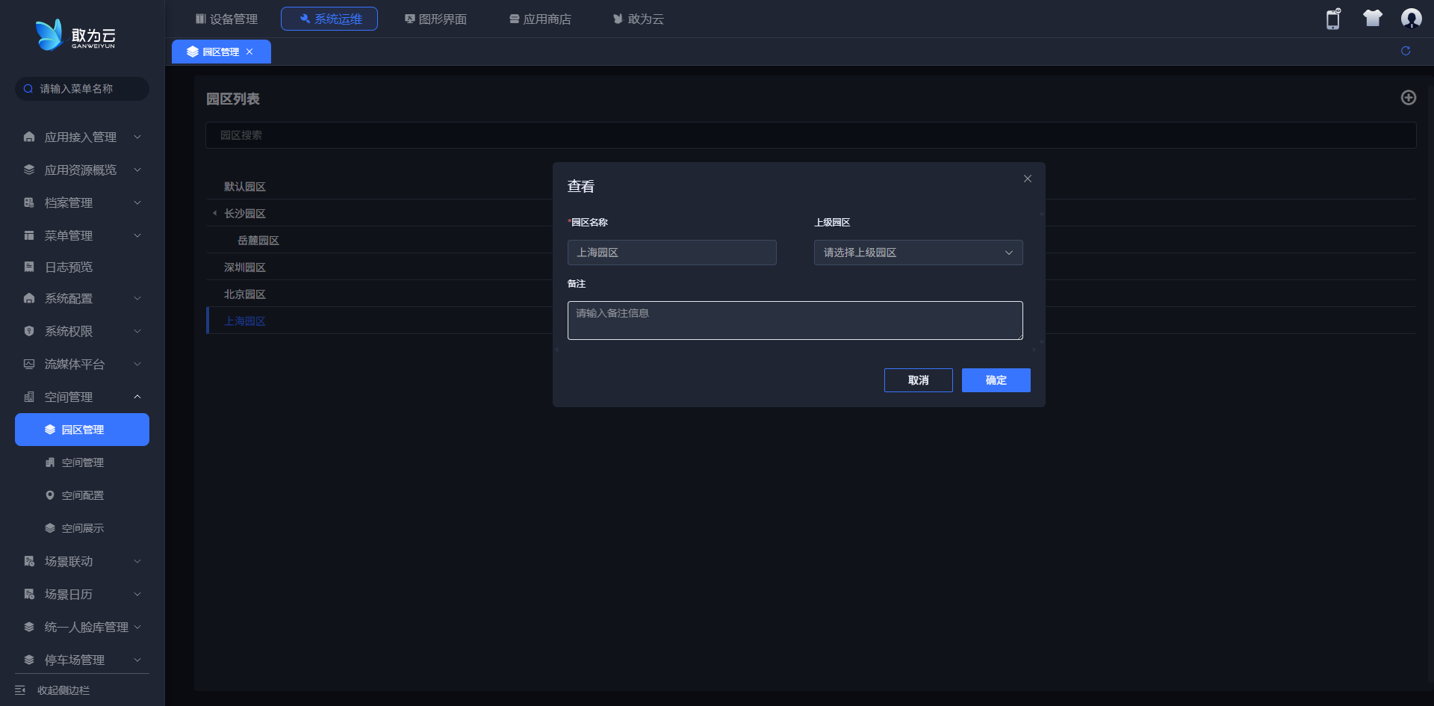Click the search icon in menu search

pos(28,89)
